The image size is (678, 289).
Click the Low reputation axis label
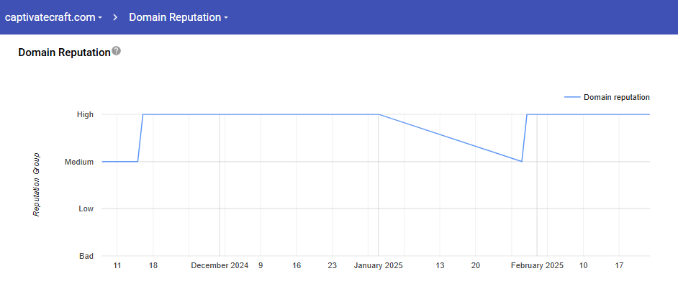(x=86, y=209)
